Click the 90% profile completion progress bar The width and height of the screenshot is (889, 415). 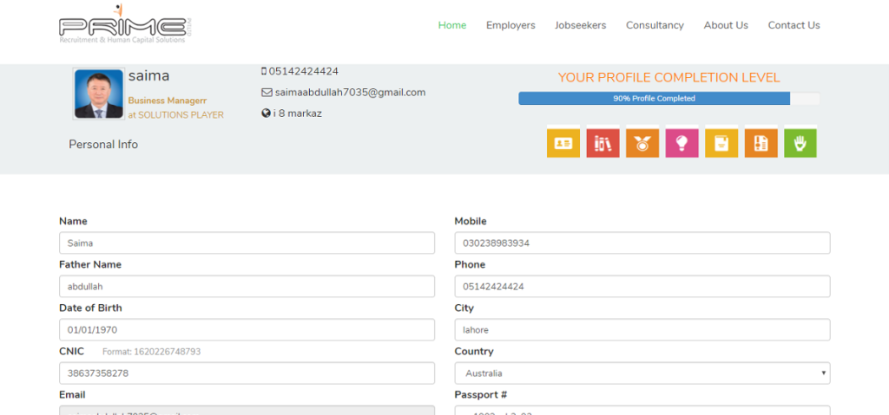point(668,99)
